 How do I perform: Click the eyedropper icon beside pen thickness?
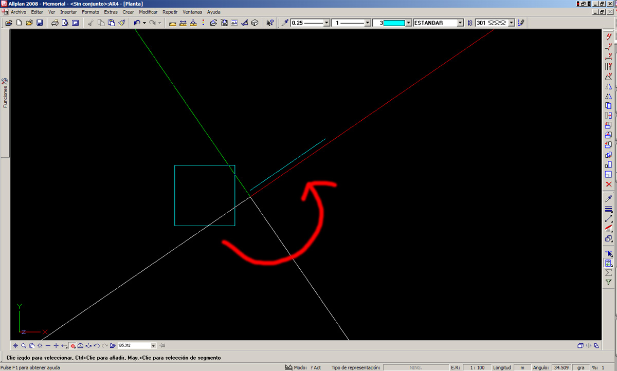click(x=284, y=23)
